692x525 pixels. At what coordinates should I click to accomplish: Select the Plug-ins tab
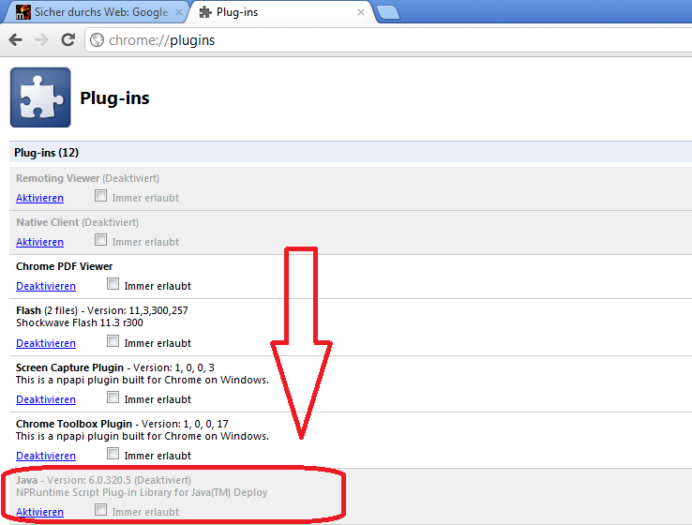(x=282, y=12)
